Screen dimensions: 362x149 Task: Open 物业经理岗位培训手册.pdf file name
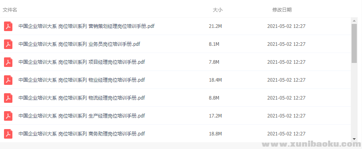(82, 80)
